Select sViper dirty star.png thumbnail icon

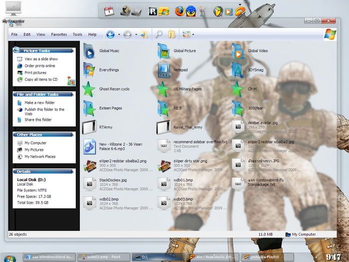164,166
